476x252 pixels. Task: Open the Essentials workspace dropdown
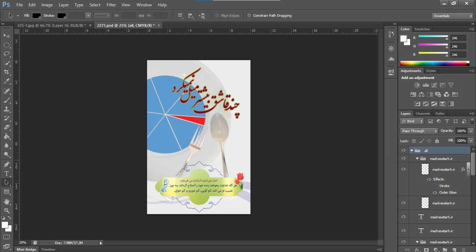pos(452,16)
